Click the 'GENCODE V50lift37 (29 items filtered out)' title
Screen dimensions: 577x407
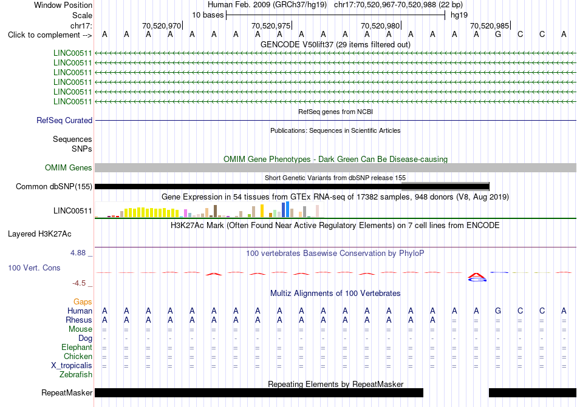click(x=335, y=44)
